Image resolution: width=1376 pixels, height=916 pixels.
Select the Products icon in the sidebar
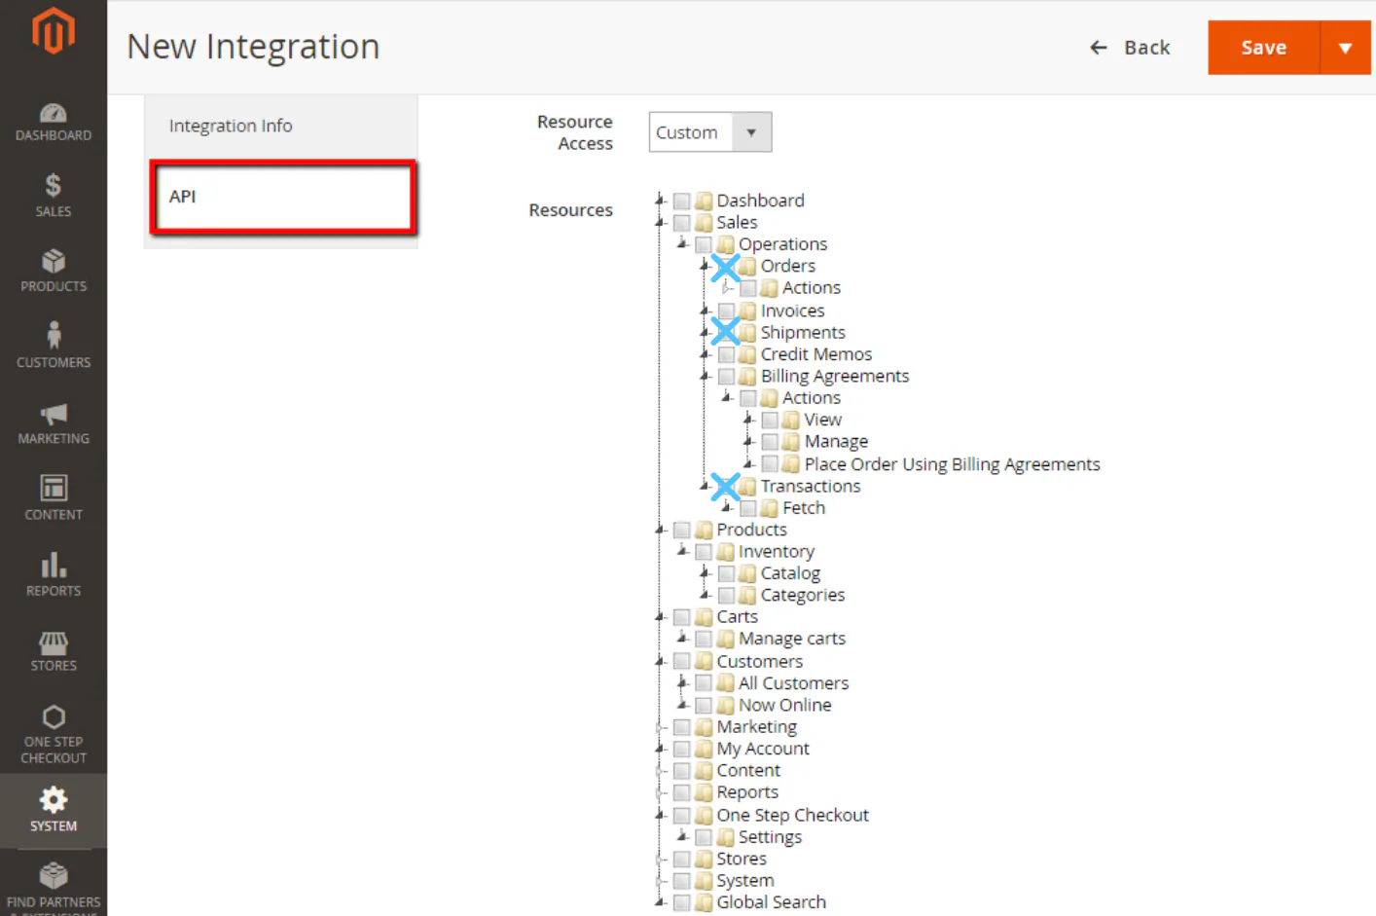tap(54, 270)
